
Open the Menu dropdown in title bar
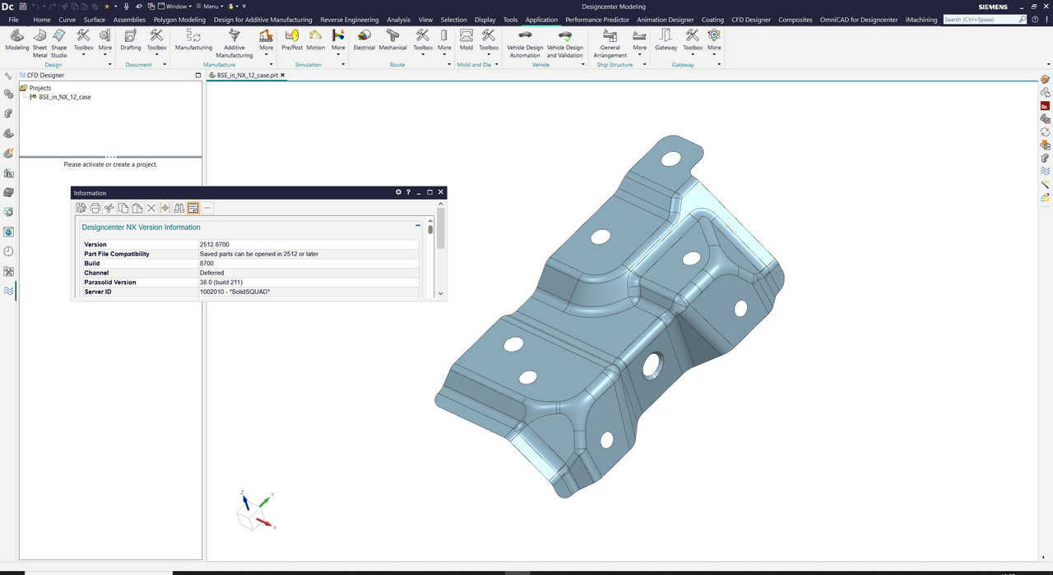(x=208, y=7)
